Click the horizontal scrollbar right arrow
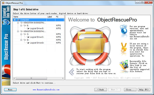 (x=63, y=78)
